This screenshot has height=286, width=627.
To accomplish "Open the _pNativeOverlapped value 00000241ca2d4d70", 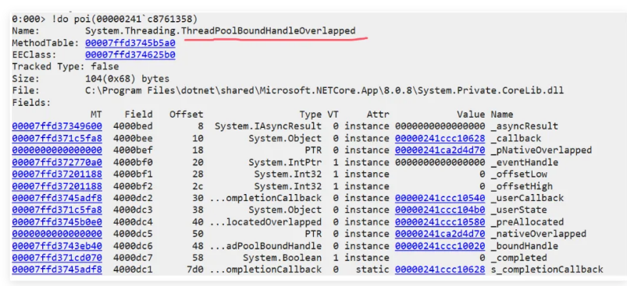I will [440, 150].
